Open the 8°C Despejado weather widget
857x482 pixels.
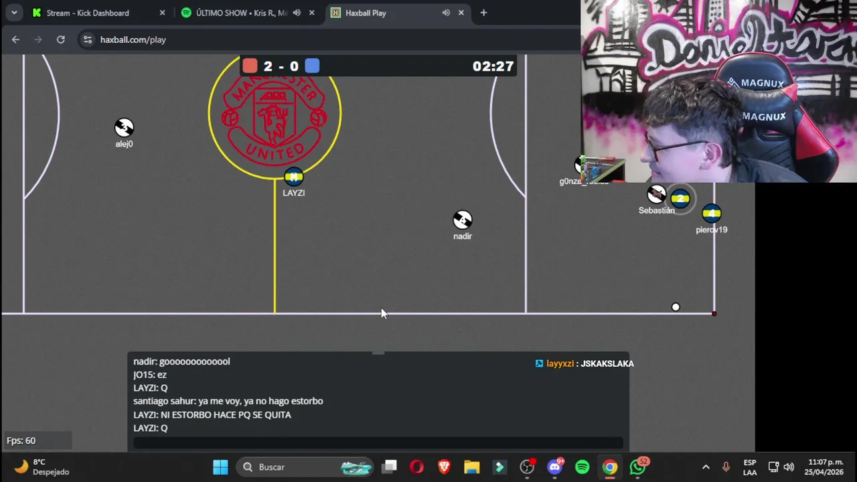click(42, 467)
